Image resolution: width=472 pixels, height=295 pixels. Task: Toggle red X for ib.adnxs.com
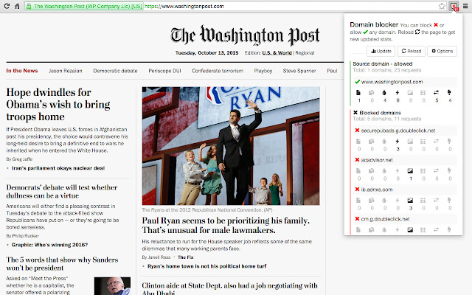(357, 190)
